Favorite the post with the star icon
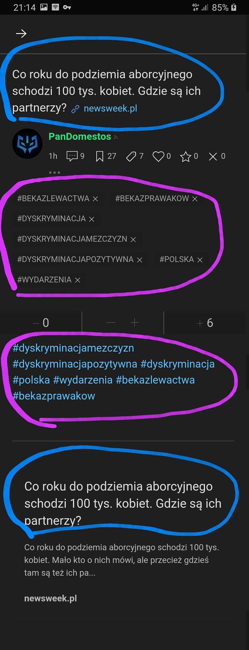This screenshot has width=249, height=650. point(186,156)
